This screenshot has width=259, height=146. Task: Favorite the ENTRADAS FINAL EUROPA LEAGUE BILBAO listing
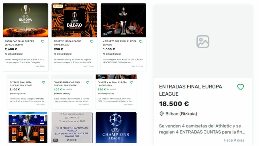pyautogui.click(x=43, y=42)
